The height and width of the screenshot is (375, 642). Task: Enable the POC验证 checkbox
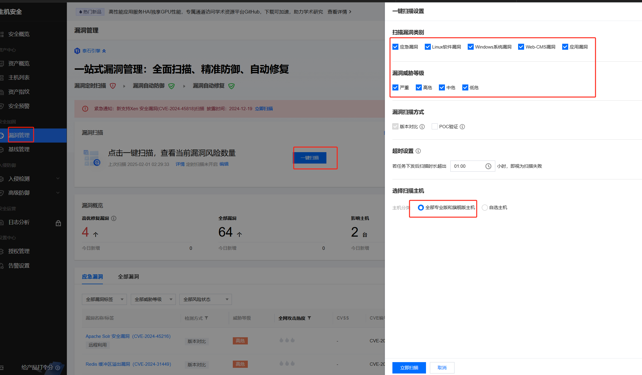pos(434,126)
